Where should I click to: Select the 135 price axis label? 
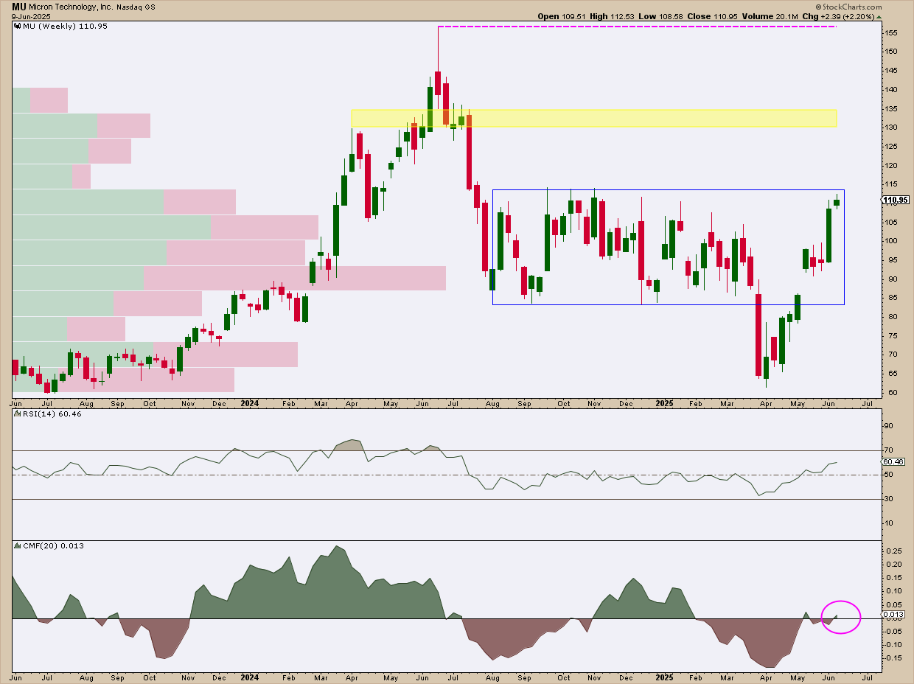(x=892, y=109)
